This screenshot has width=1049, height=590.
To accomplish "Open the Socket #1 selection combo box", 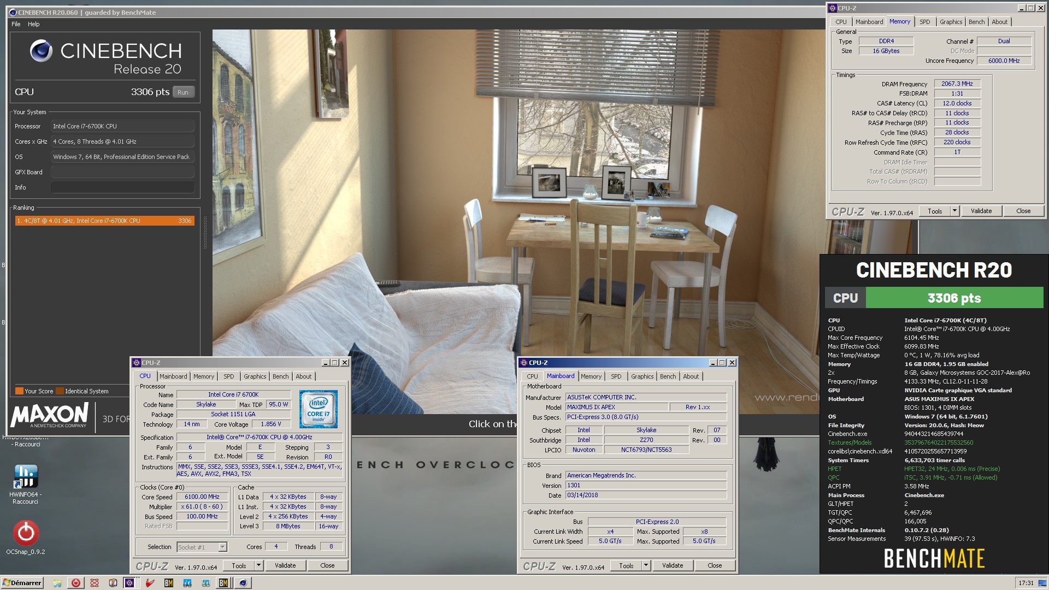I will point(202,547).
